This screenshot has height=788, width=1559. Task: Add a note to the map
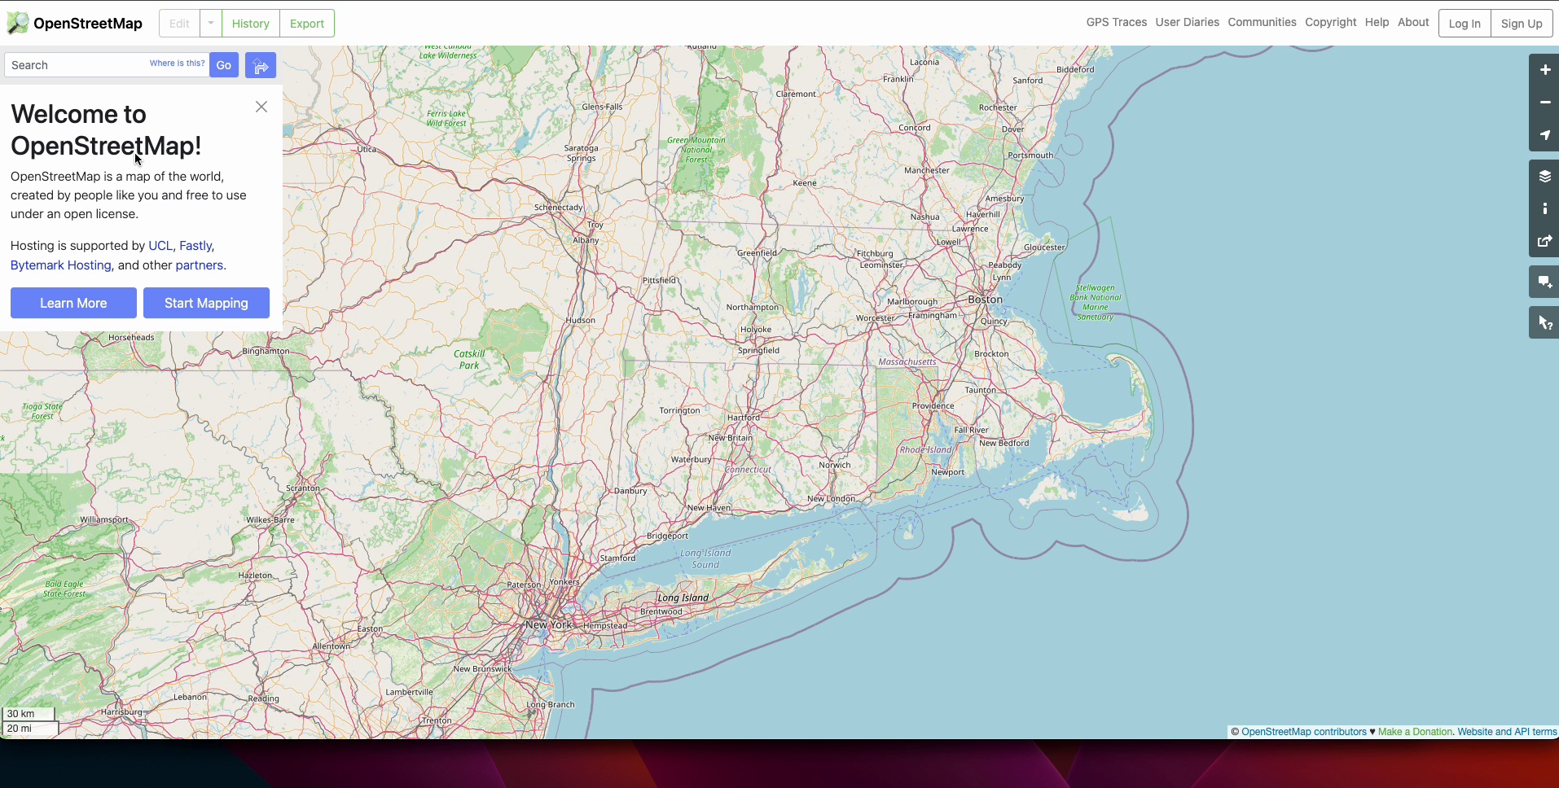1544,282
